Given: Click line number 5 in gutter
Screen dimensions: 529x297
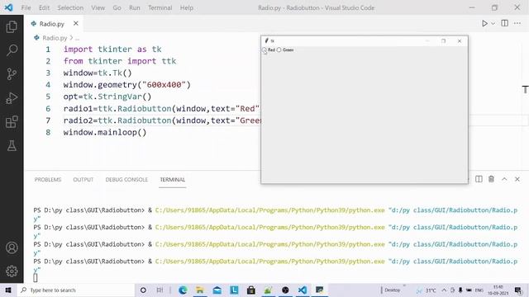Looking at the screenshot, I should point(48,97).
